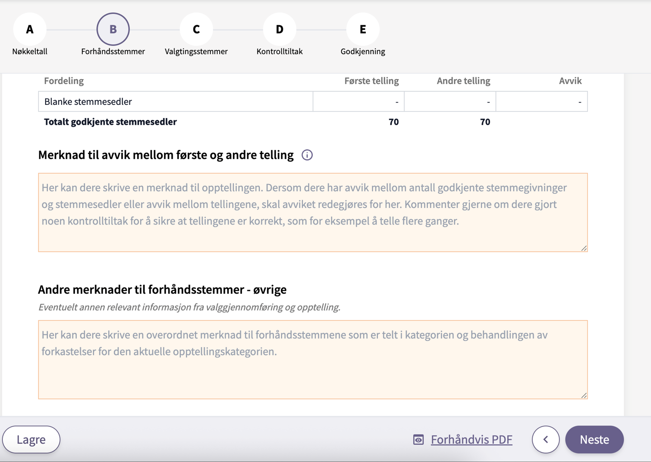
Task: Go to step A circle
Action: click(30, 29)
